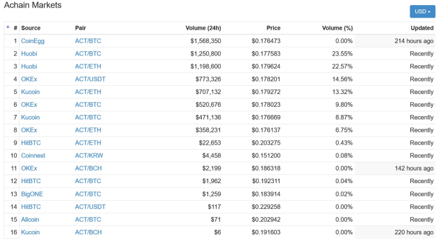
Task: Open the USD currency dropdown
Action: click(422, 11)
